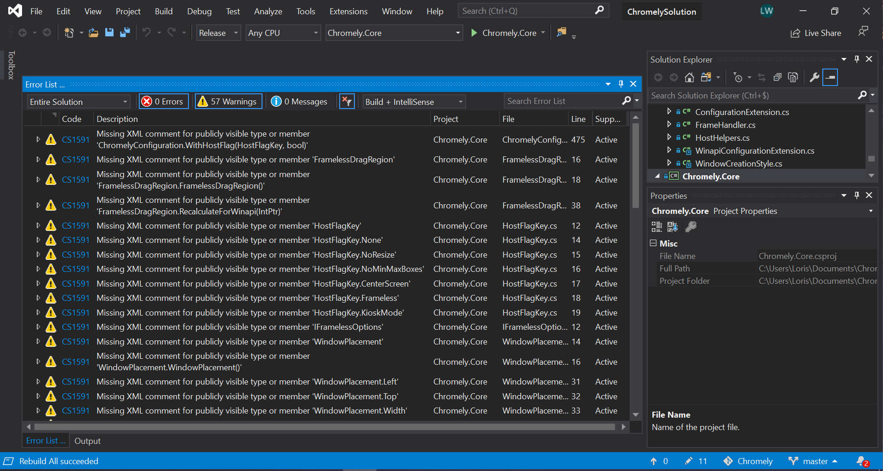The image size is (883, 471).
Task: Click the Home icon in Solution Explorer toolbar
Action: coord(689,77)
